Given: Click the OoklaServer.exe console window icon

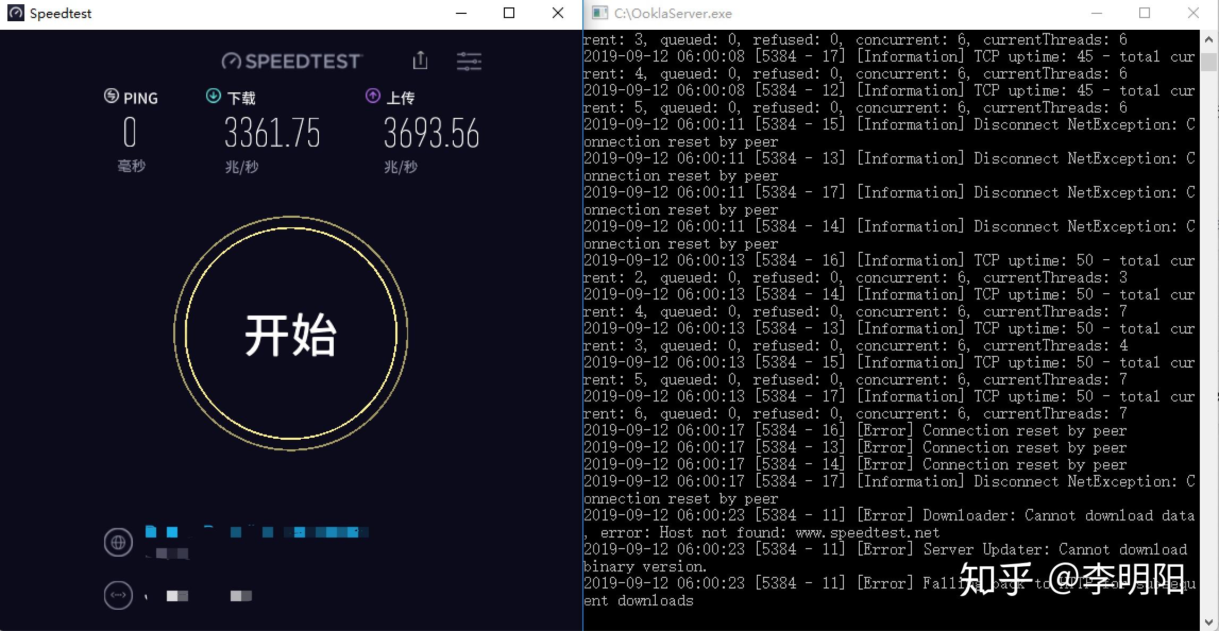Looking at the screenshot, I should [x=600, y=13].
